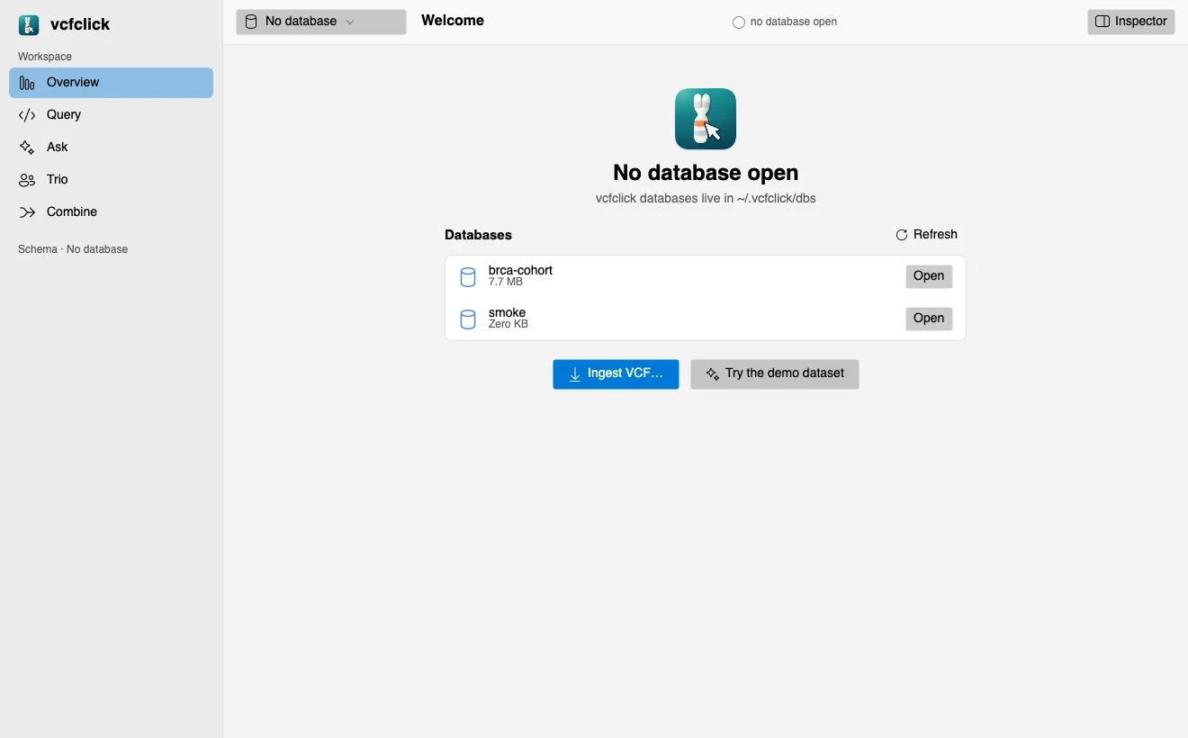This screenshot has width=1188, height=738.
Task: Click the Workspace section label
Action: pos(45,57)
